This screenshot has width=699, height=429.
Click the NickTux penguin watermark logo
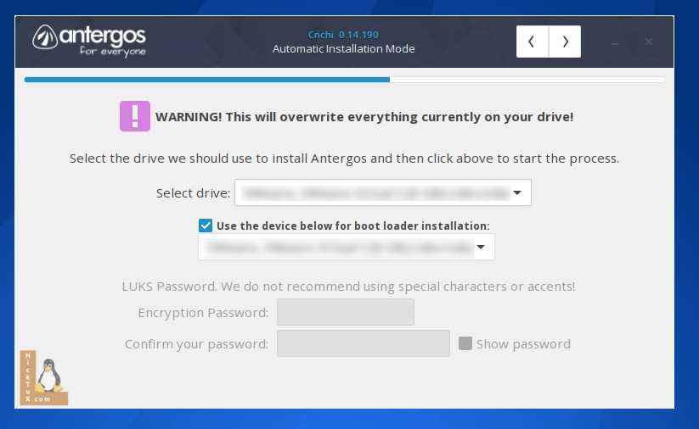tap(44, 378)
